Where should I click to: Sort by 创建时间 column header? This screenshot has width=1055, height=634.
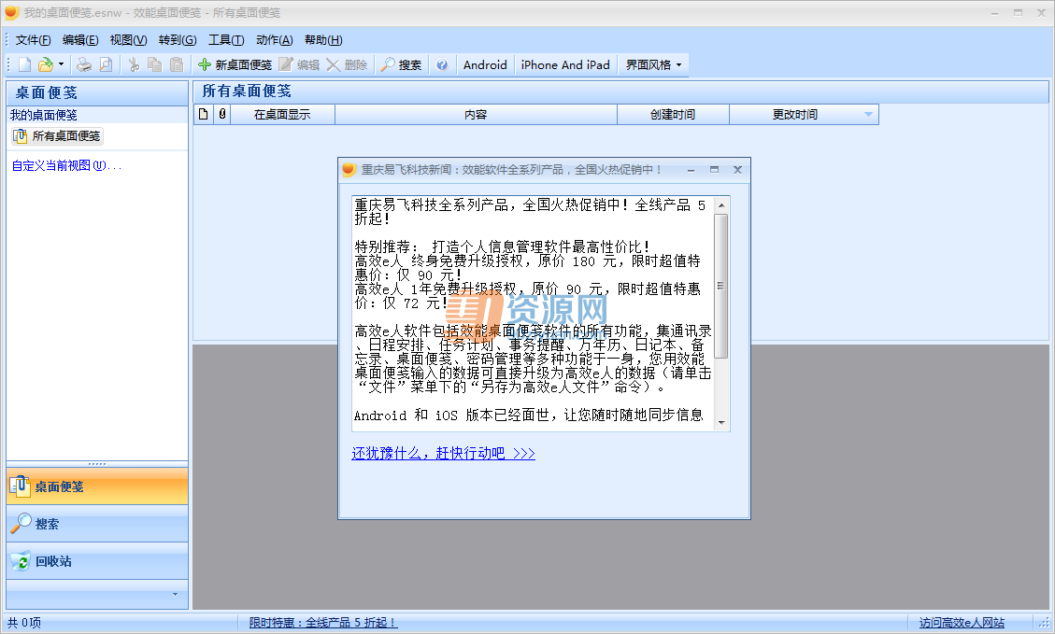click(x=673, y=114)
